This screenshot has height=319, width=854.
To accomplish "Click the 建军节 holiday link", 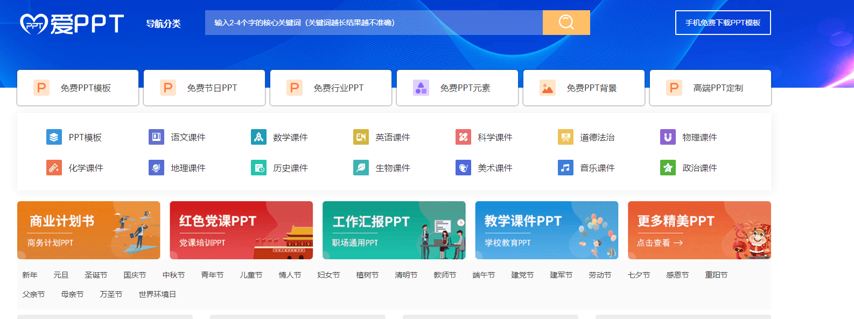I will point(561,275).
